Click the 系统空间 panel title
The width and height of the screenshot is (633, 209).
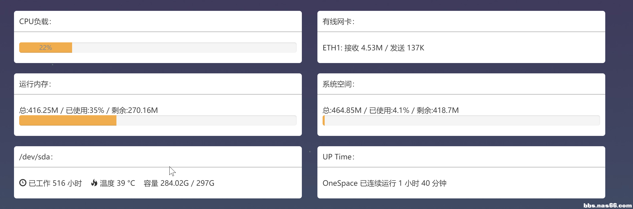coord(339,84)
